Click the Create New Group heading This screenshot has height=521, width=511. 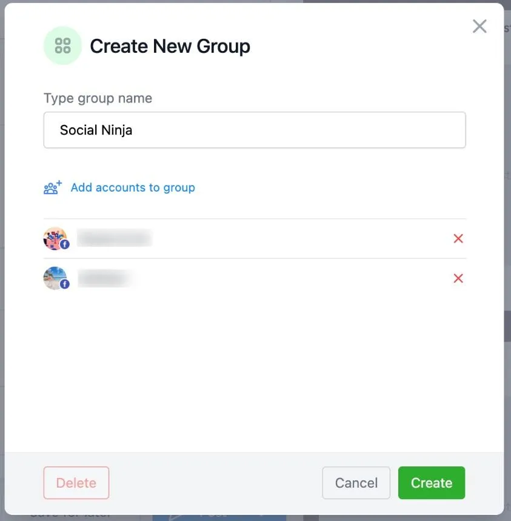pos(170,46)
